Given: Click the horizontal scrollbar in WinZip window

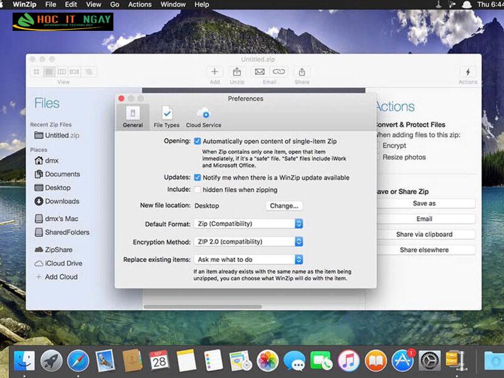Looking at the screenshot, I should click(x=202, y=307).
